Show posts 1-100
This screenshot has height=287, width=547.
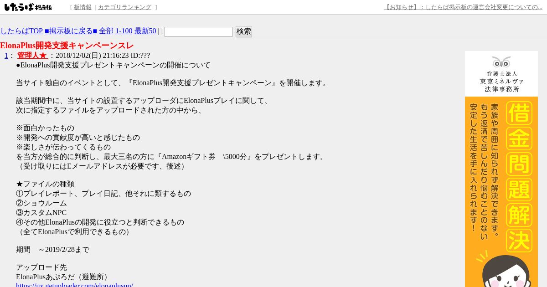tap(124, 31)
